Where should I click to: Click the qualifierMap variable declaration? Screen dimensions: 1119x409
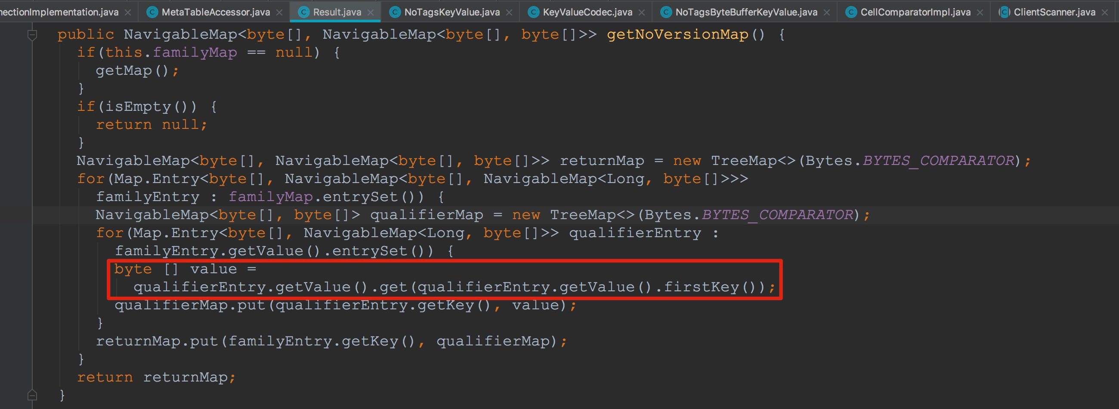[427, 215]
